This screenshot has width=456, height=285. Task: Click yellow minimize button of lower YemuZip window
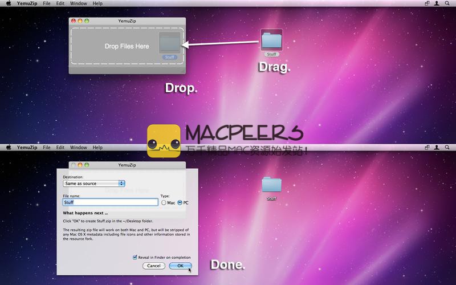coord(80,165)
